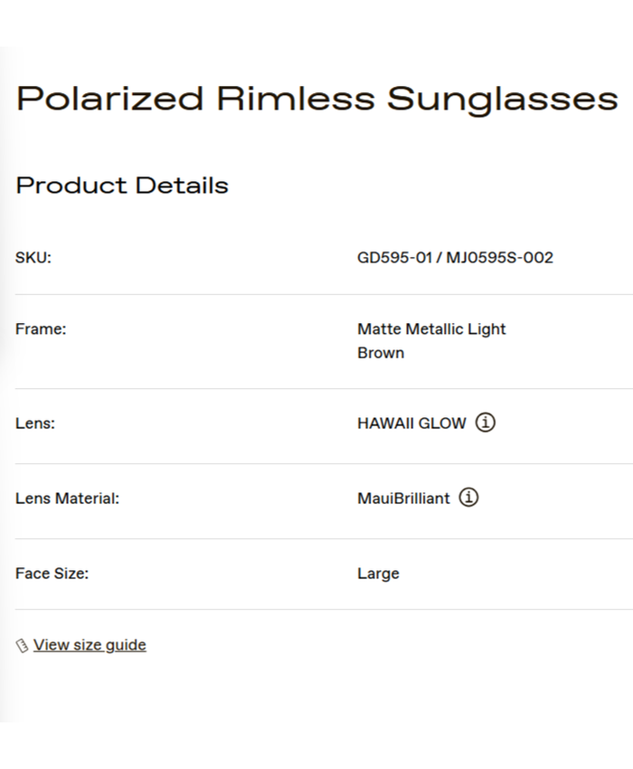The image size is (633, 769).
Task: Click the Lens Material: label
Action: (x=67, y=498)
